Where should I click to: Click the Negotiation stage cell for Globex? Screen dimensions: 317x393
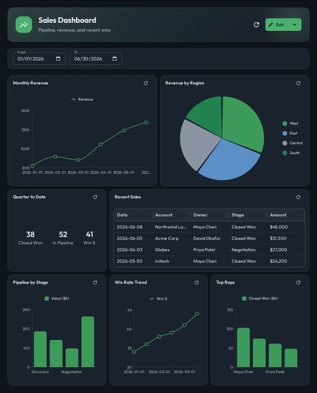tap(248, 250)
